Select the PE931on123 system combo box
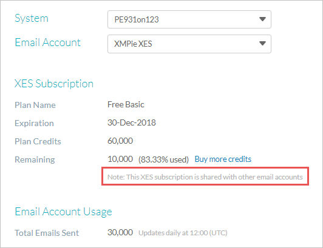Viewport: 323px width, 248px height. coord(189,19)
